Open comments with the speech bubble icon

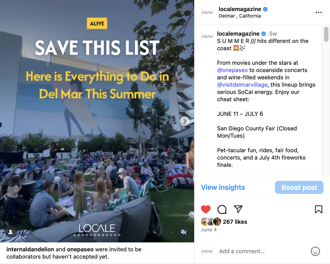coord(222,209)
